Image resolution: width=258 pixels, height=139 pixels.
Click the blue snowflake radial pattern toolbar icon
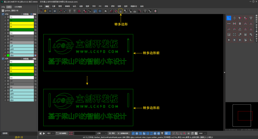pyautogui.click(x=100, y=11)
